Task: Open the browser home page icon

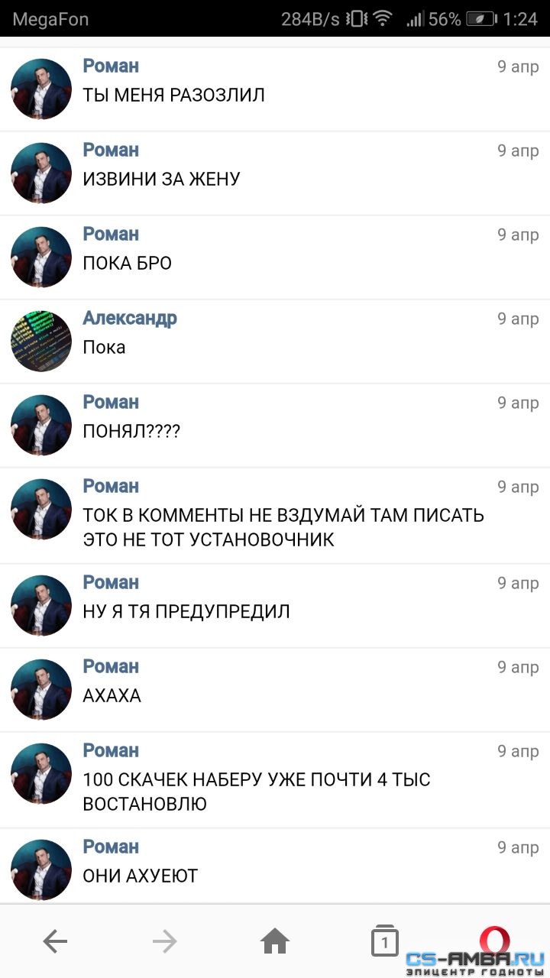Action: [x=275, y=941]
